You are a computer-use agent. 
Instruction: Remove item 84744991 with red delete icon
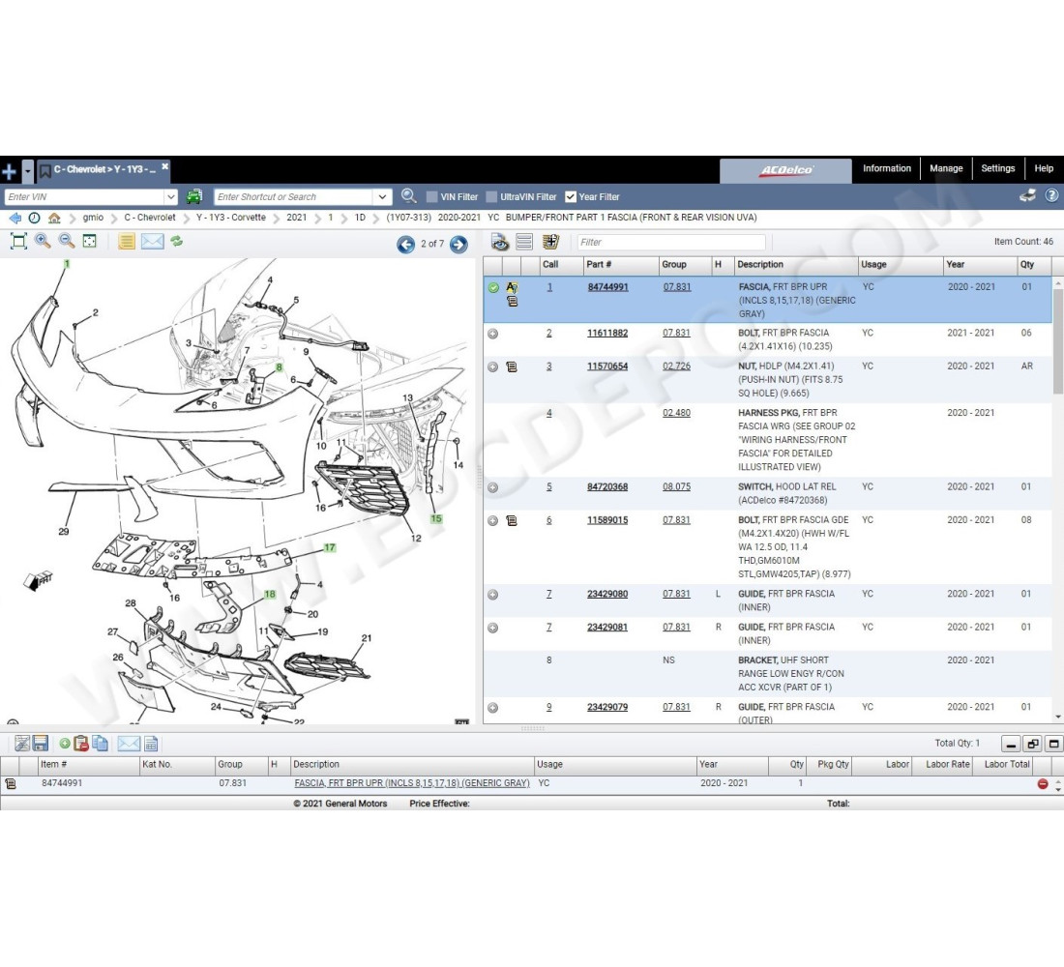pos(1043,784)
